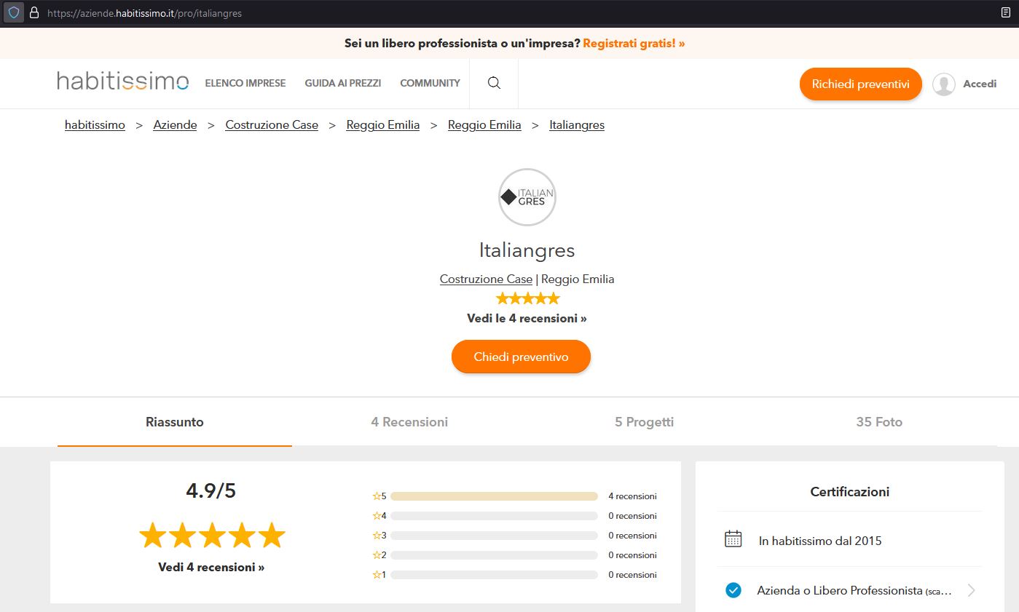Click '4 recensioni' count text

tap(632, 496)
